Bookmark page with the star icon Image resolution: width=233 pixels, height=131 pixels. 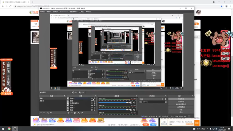point(222,6)
